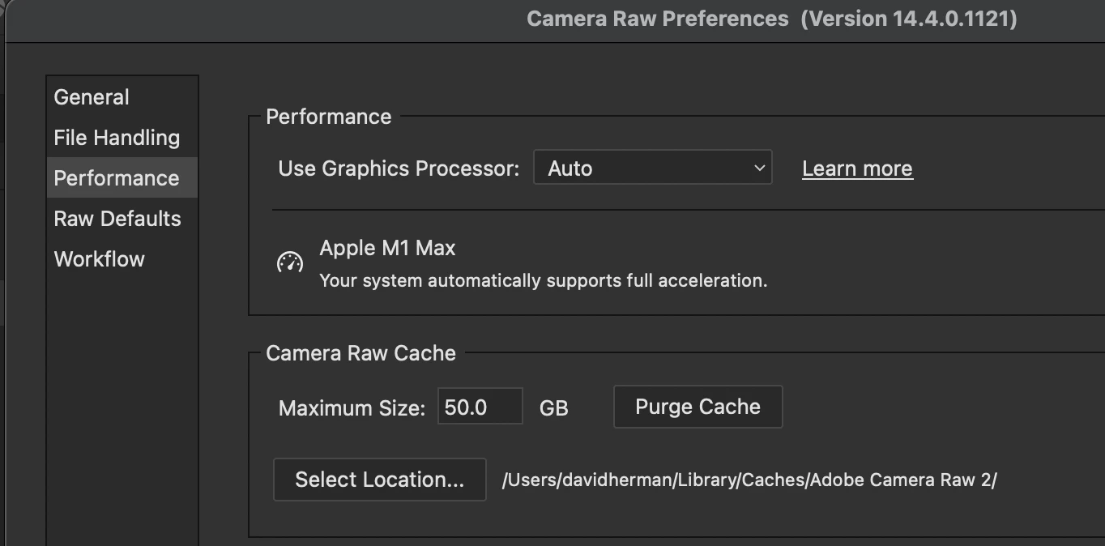1105x546 pixels.
Task: Switch to the File Handling section
Action: click(117, 138)
